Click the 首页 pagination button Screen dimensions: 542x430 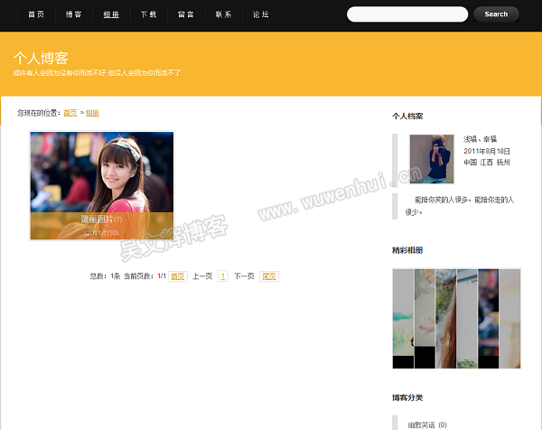(178, 276)
